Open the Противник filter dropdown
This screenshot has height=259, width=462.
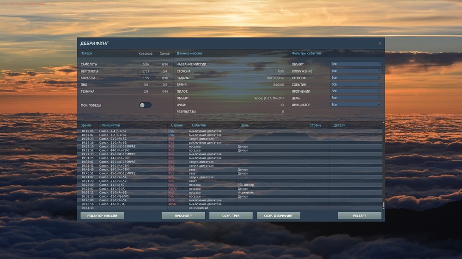[x=355, y=91]
